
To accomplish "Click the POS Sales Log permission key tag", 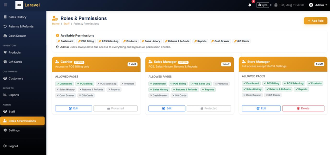I will coord(109,41).
